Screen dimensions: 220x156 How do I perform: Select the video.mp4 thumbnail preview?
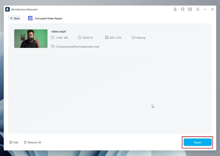31,39
